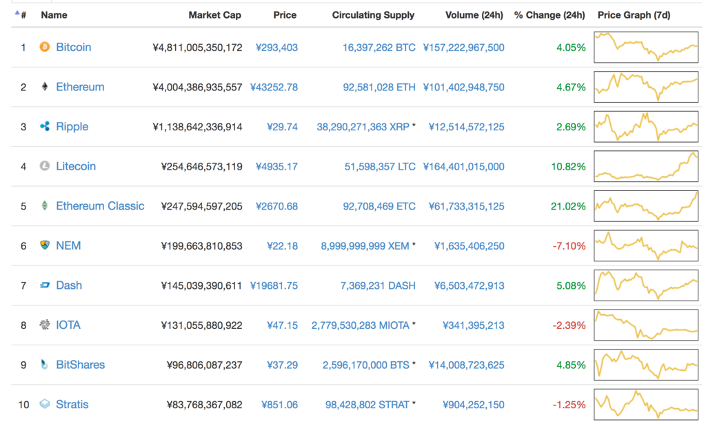Open BitShares 7-day price graph
706x424 pixels.
pos(646,364)
